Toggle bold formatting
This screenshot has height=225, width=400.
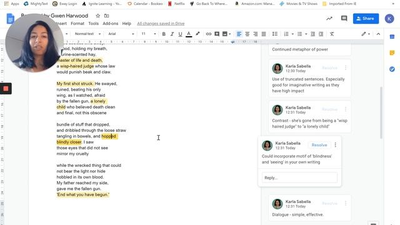[x=164, y=34]
